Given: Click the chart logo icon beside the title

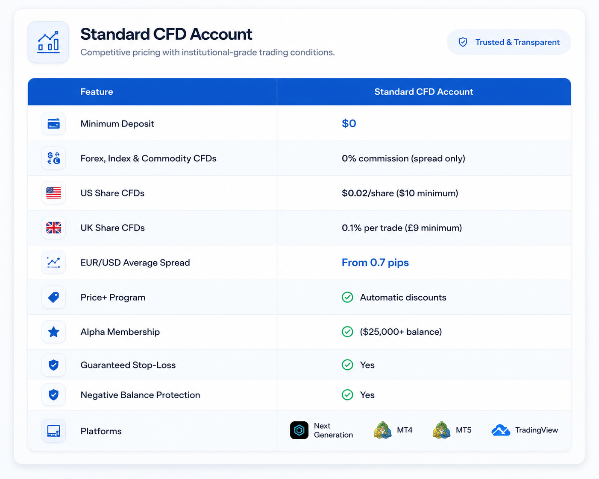Looking at the screenshot, I should [x=48, y=42].
